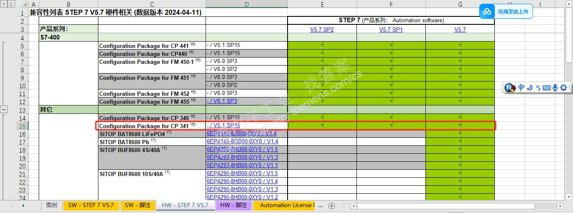Add a new sheet with the plus button
The image size is (573, 213).
click(332, 205)
